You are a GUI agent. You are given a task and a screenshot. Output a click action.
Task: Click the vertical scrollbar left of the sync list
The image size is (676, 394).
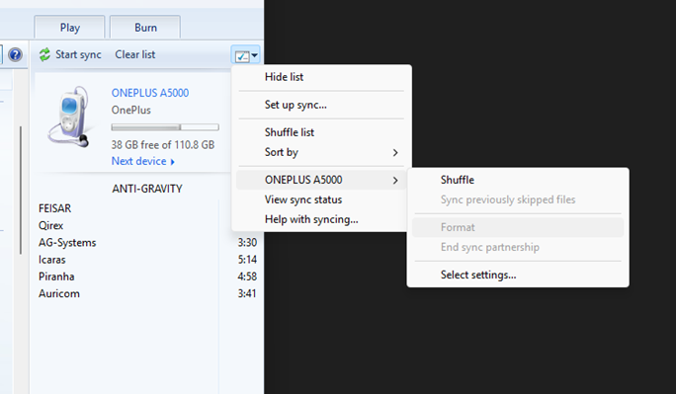point(21,190)
